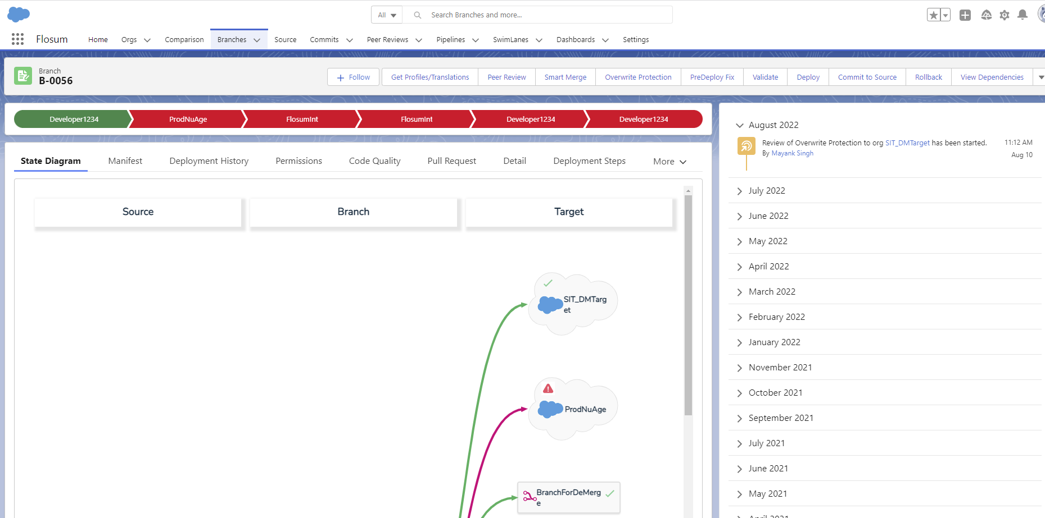This screenshot has height=518, width=1045.
Task: Show more branch actions dropdown arrow
Action: pos(1041,77)
